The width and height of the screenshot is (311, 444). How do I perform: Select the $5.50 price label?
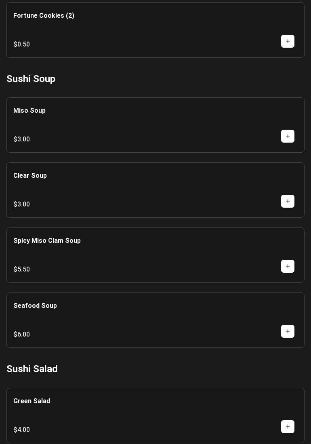22,269
